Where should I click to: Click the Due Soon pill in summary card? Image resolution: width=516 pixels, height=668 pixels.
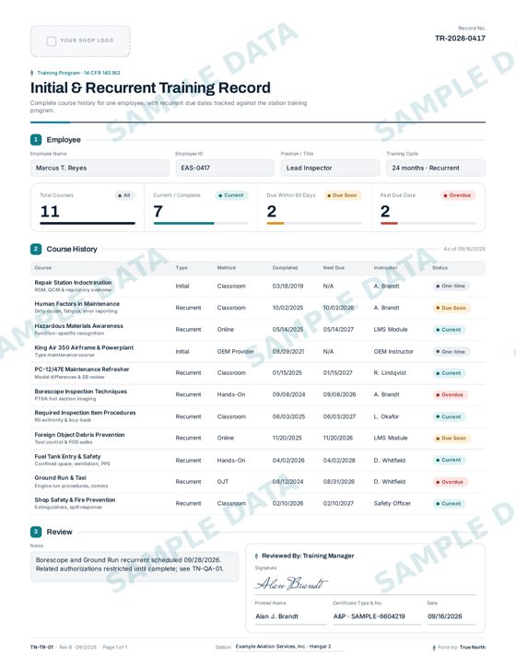342,195
